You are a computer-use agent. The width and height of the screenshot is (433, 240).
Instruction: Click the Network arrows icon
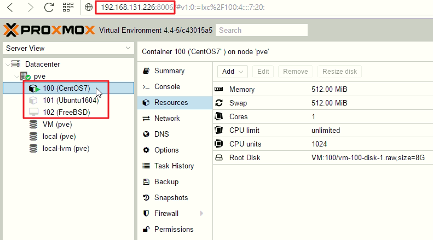tap(146, 118)
